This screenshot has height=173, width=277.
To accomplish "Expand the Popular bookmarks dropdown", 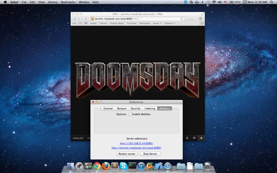I will tap(170, 23).
